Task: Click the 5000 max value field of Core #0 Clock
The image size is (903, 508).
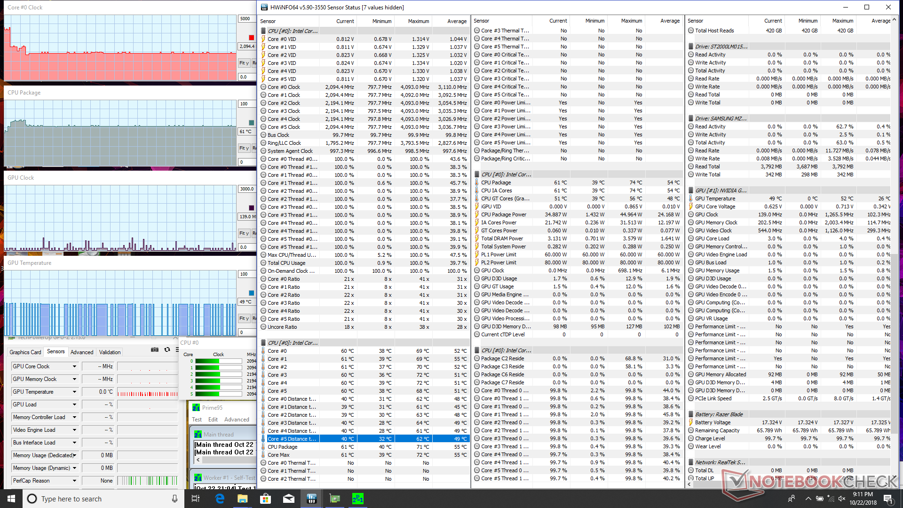Action: [247, 19]
